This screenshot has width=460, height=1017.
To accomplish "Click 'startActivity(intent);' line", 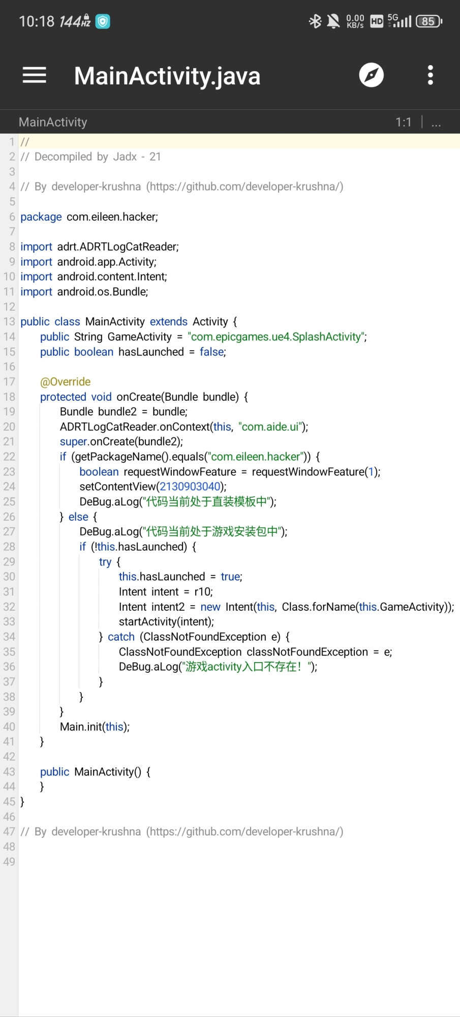I will click(x=166, y=622).
